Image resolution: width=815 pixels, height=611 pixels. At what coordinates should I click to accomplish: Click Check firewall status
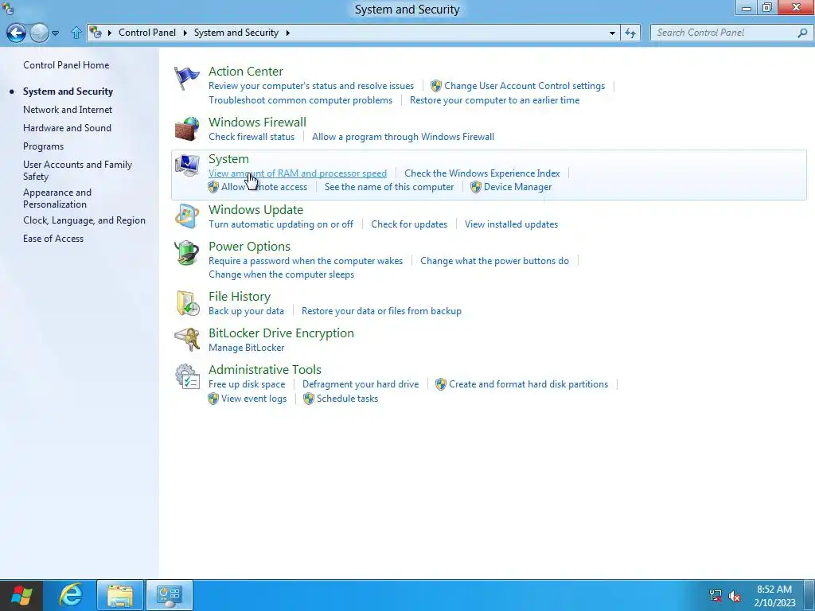tap(252, 137)
